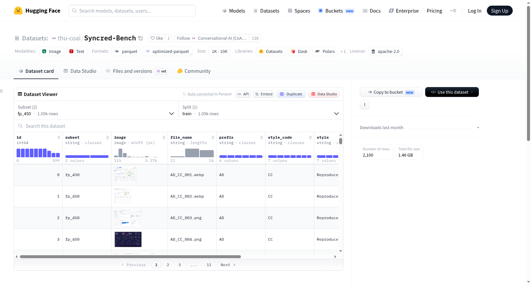This screenshot has width=531, height=285.
Task: Open the Models page
Action: point(234,11)
